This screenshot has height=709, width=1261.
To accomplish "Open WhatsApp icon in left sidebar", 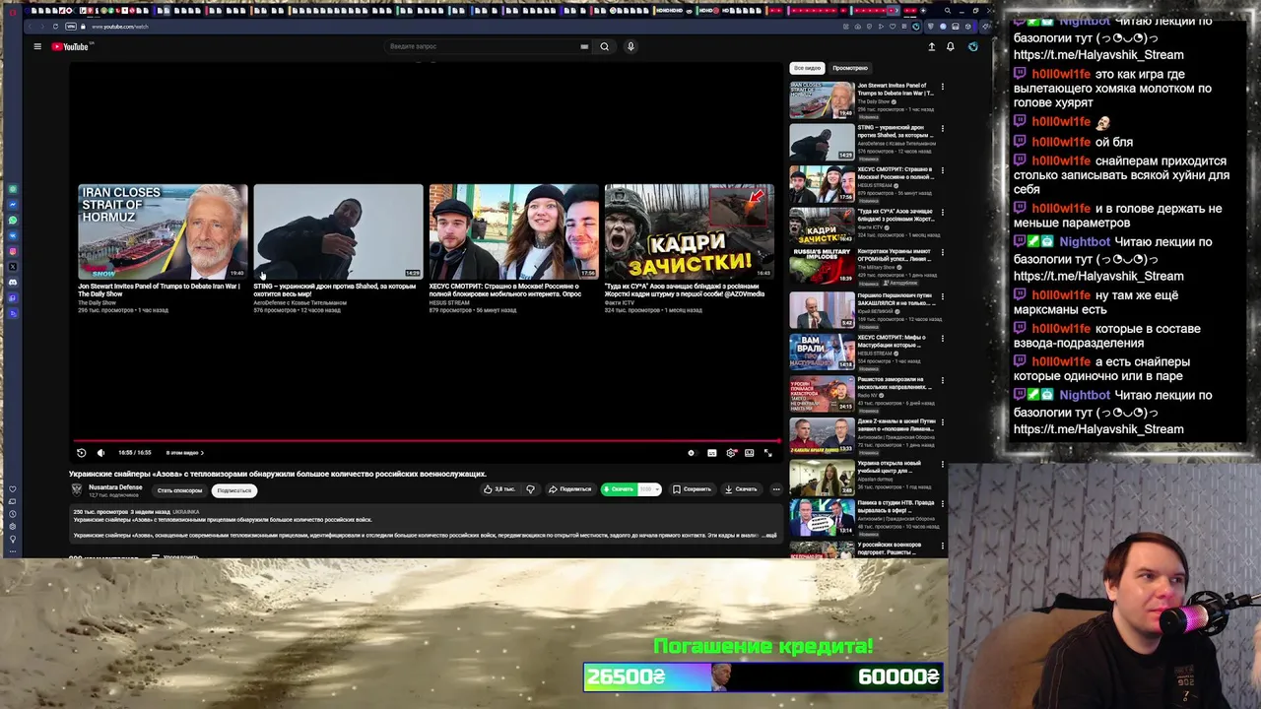I will pyautogui.click(x=13, y=220).
